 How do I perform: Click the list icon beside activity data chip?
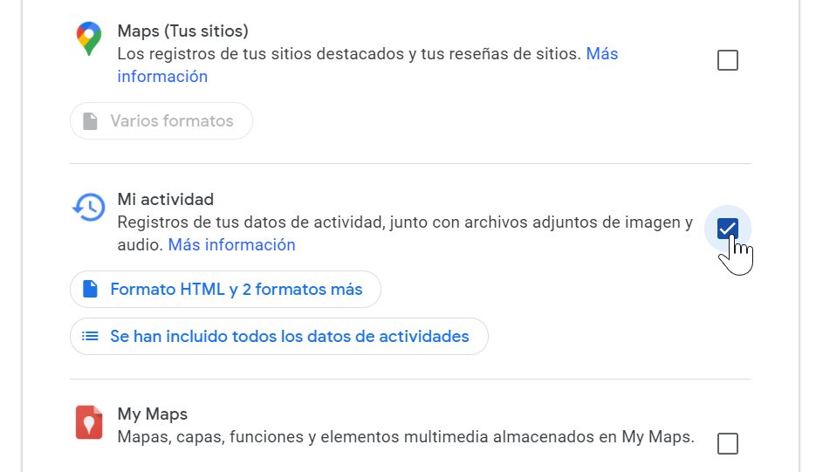tap(90, 336)
